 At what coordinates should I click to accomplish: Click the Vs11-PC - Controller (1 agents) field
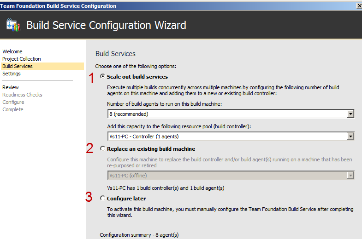coord(227,137)
